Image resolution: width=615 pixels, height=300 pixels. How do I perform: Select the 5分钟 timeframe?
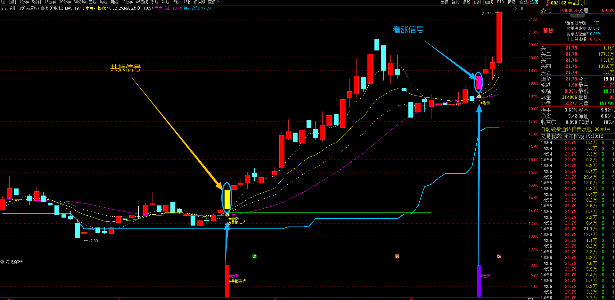coord(37,2)
